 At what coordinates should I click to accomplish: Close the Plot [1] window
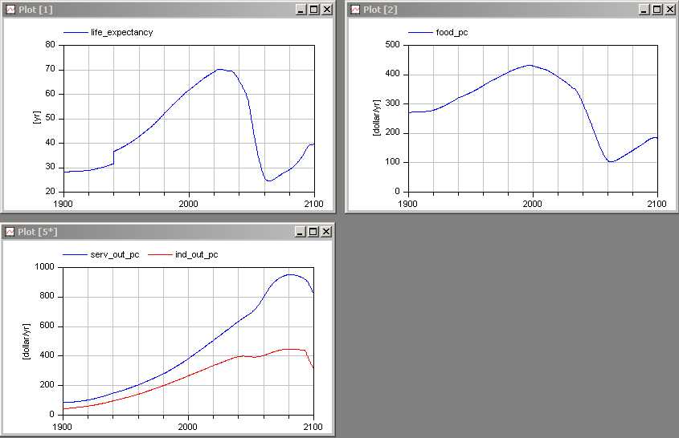coord(325,10)
